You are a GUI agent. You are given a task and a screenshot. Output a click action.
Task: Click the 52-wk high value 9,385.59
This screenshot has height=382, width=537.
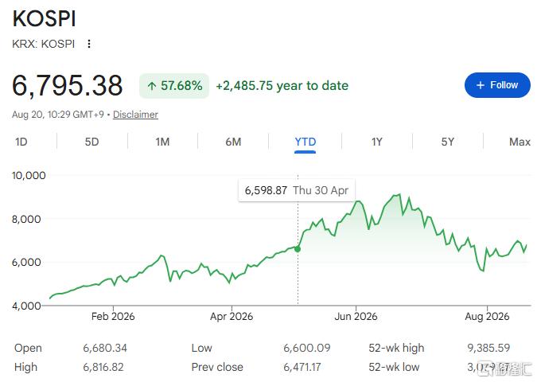click(488, 348)
